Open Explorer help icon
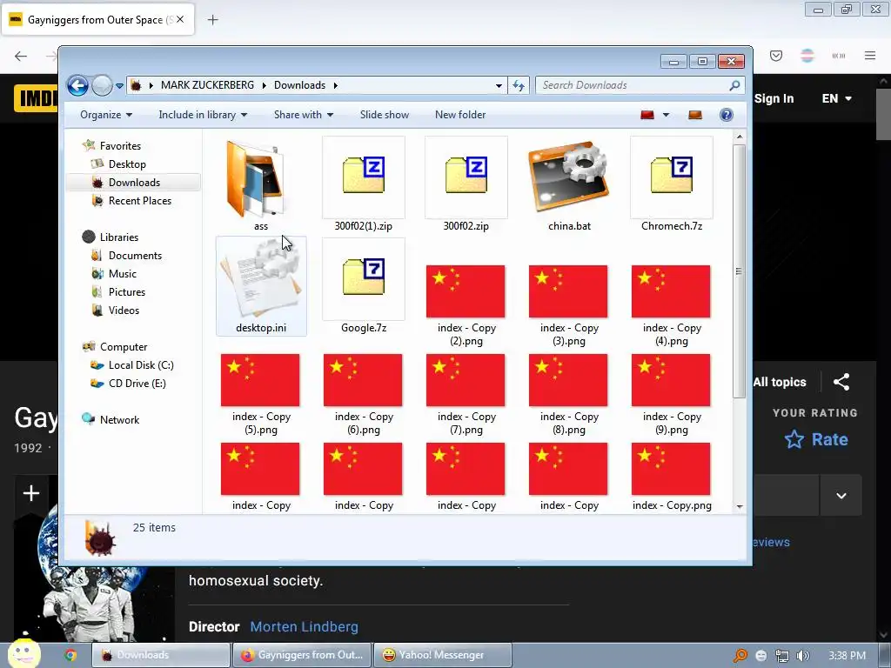Viewport: 891px width, 668px height. [x=727, y=116]
